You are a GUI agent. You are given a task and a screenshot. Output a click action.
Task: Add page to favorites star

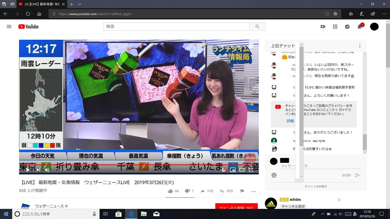(x=335, y=14)
